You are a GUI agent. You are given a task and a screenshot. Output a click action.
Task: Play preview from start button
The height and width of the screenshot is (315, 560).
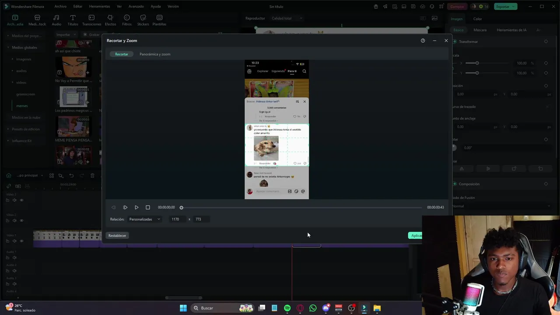click(x=125, y=207)
